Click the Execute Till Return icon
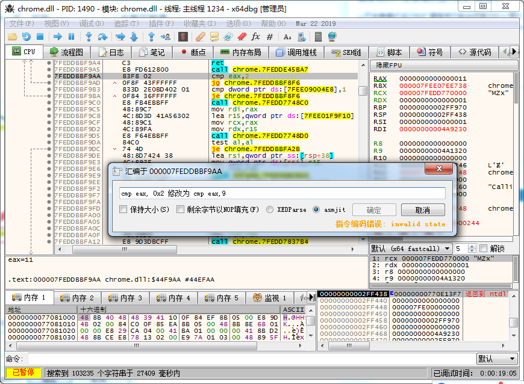 151,37
